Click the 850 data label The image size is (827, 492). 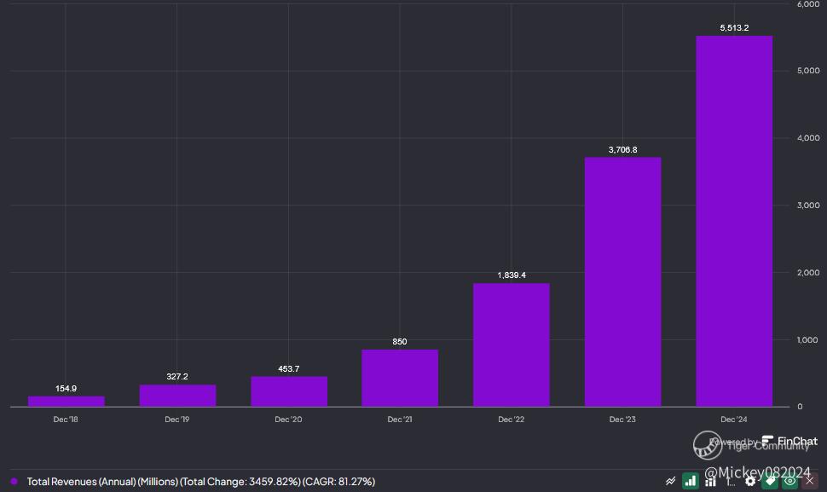400,342
